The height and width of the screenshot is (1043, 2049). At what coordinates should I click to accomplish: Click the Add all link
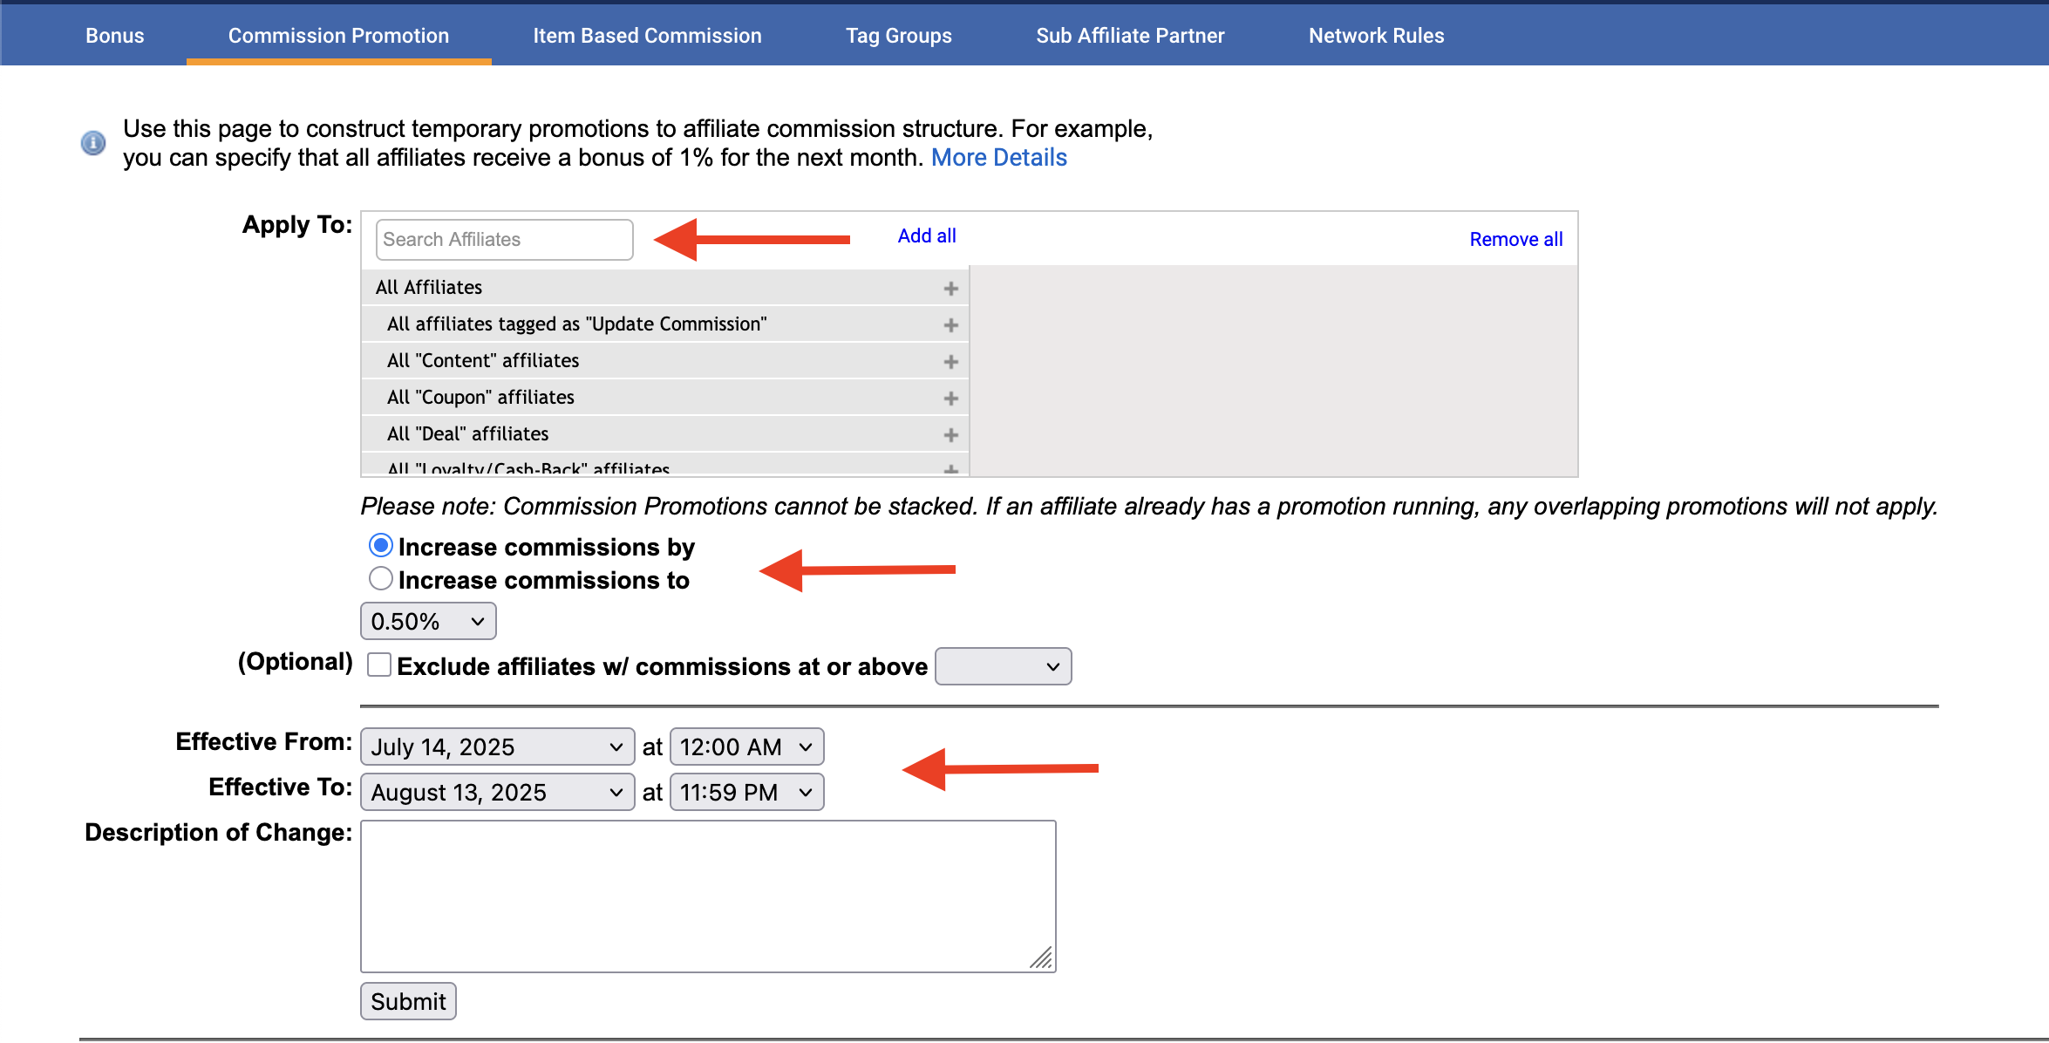coord(927,236)
